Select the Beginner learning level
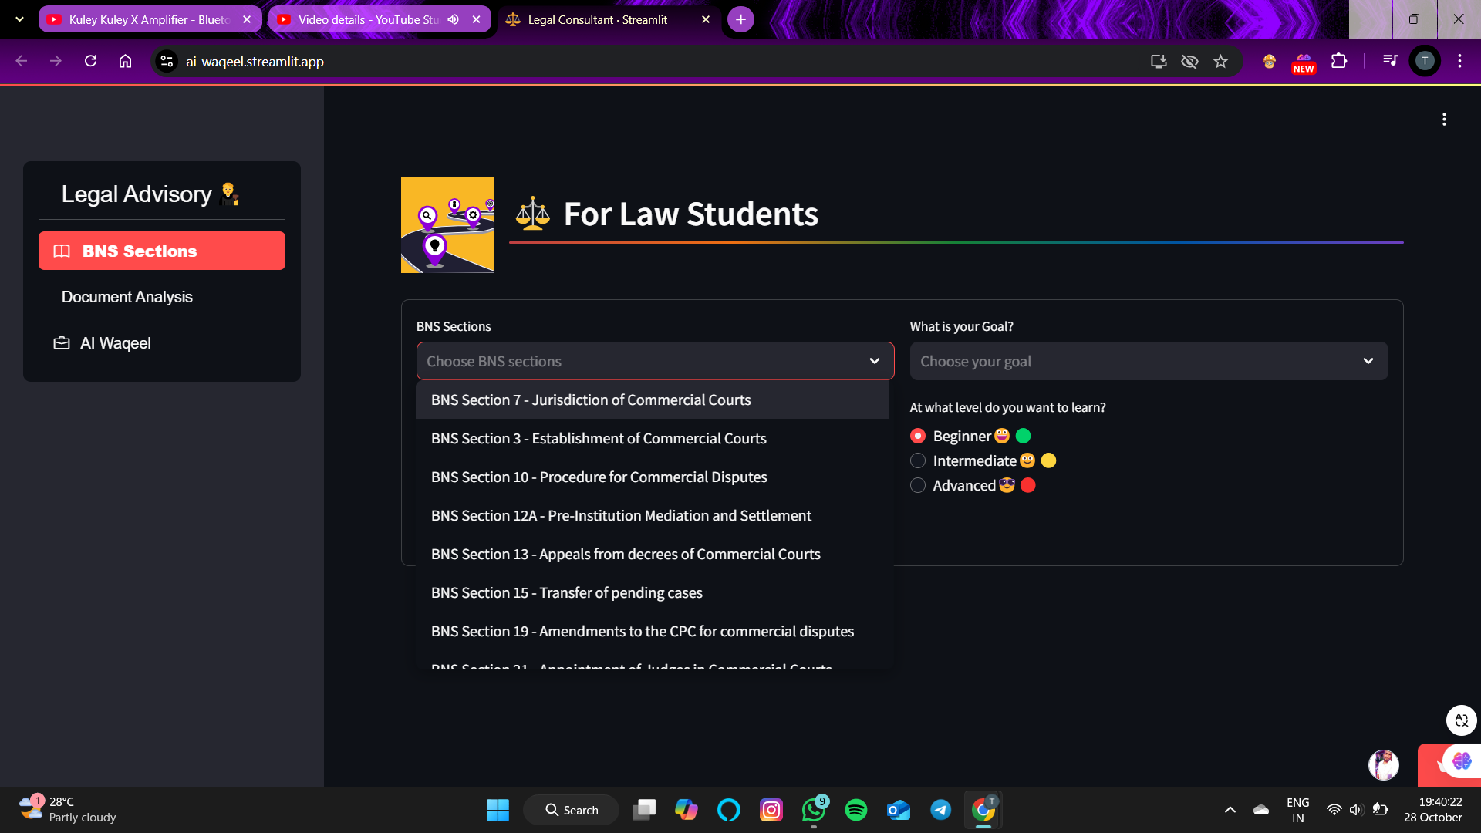The width and height of the screenshot is (1481, 833). (918, 437)
